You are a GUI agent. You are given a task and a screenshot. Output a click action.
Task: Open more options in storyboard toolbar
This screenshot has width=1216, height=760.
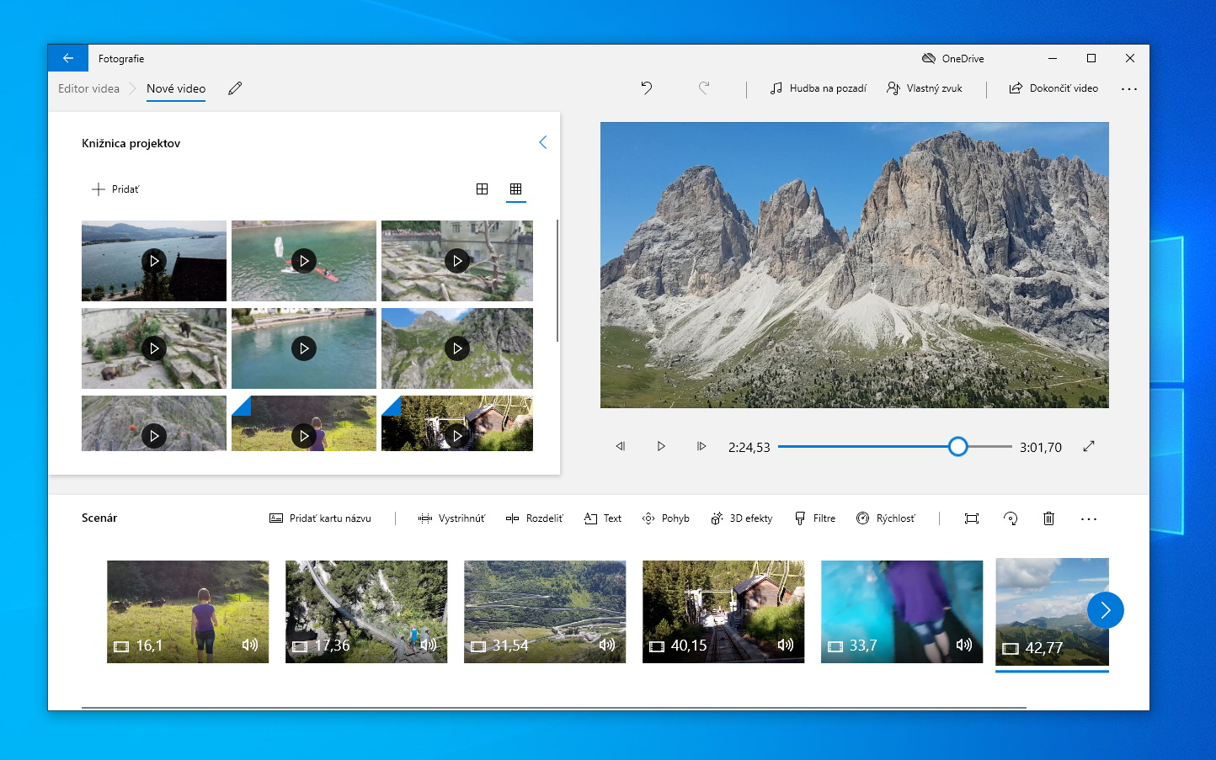pyautogui.click(x=1088, y=518)
